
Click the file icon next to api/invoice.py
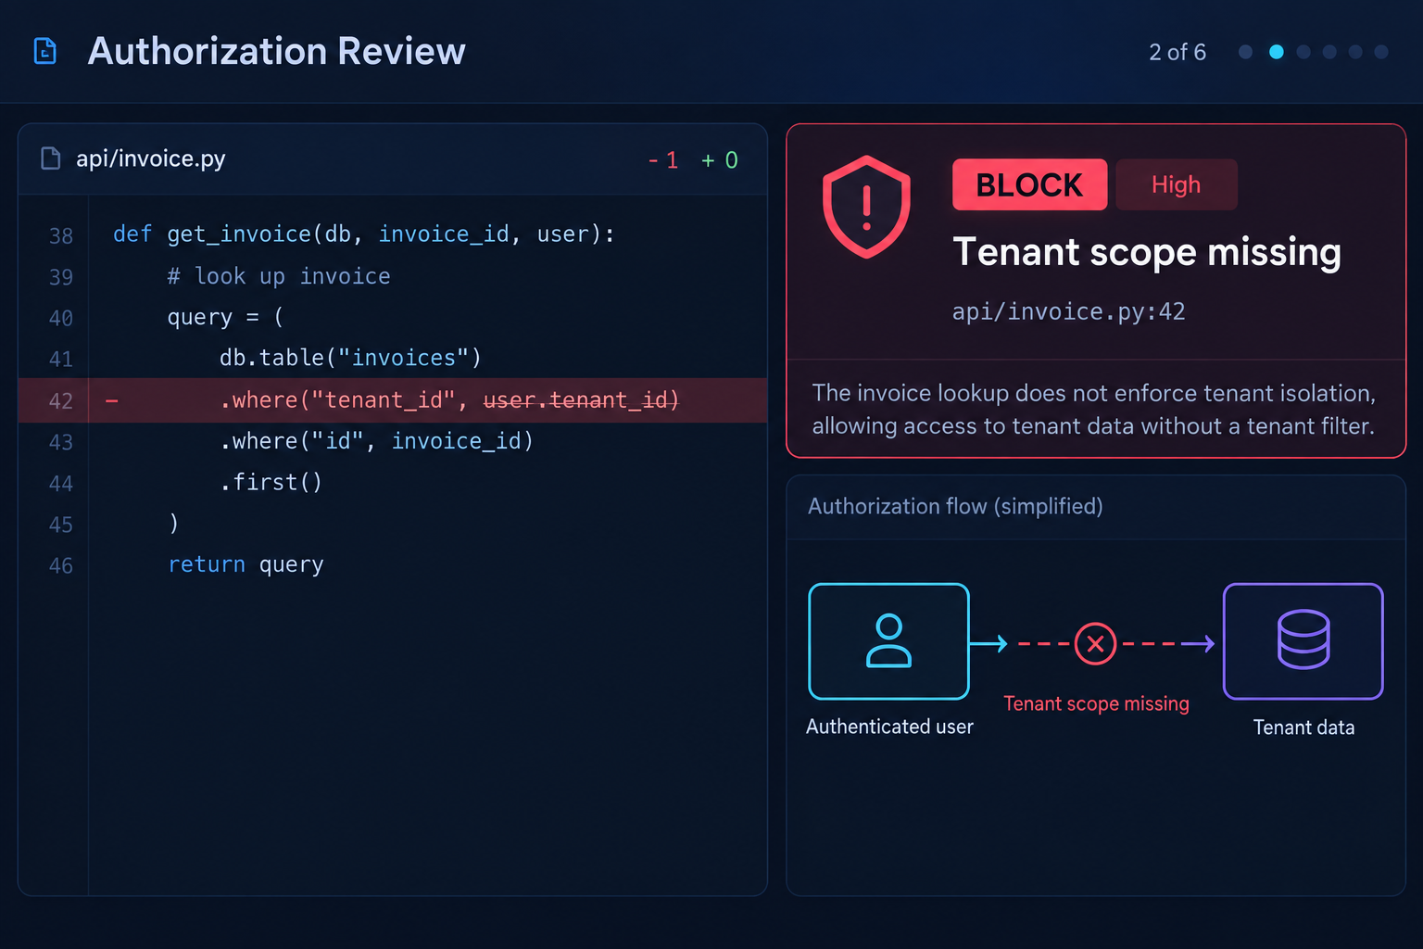tap(51, 158)
